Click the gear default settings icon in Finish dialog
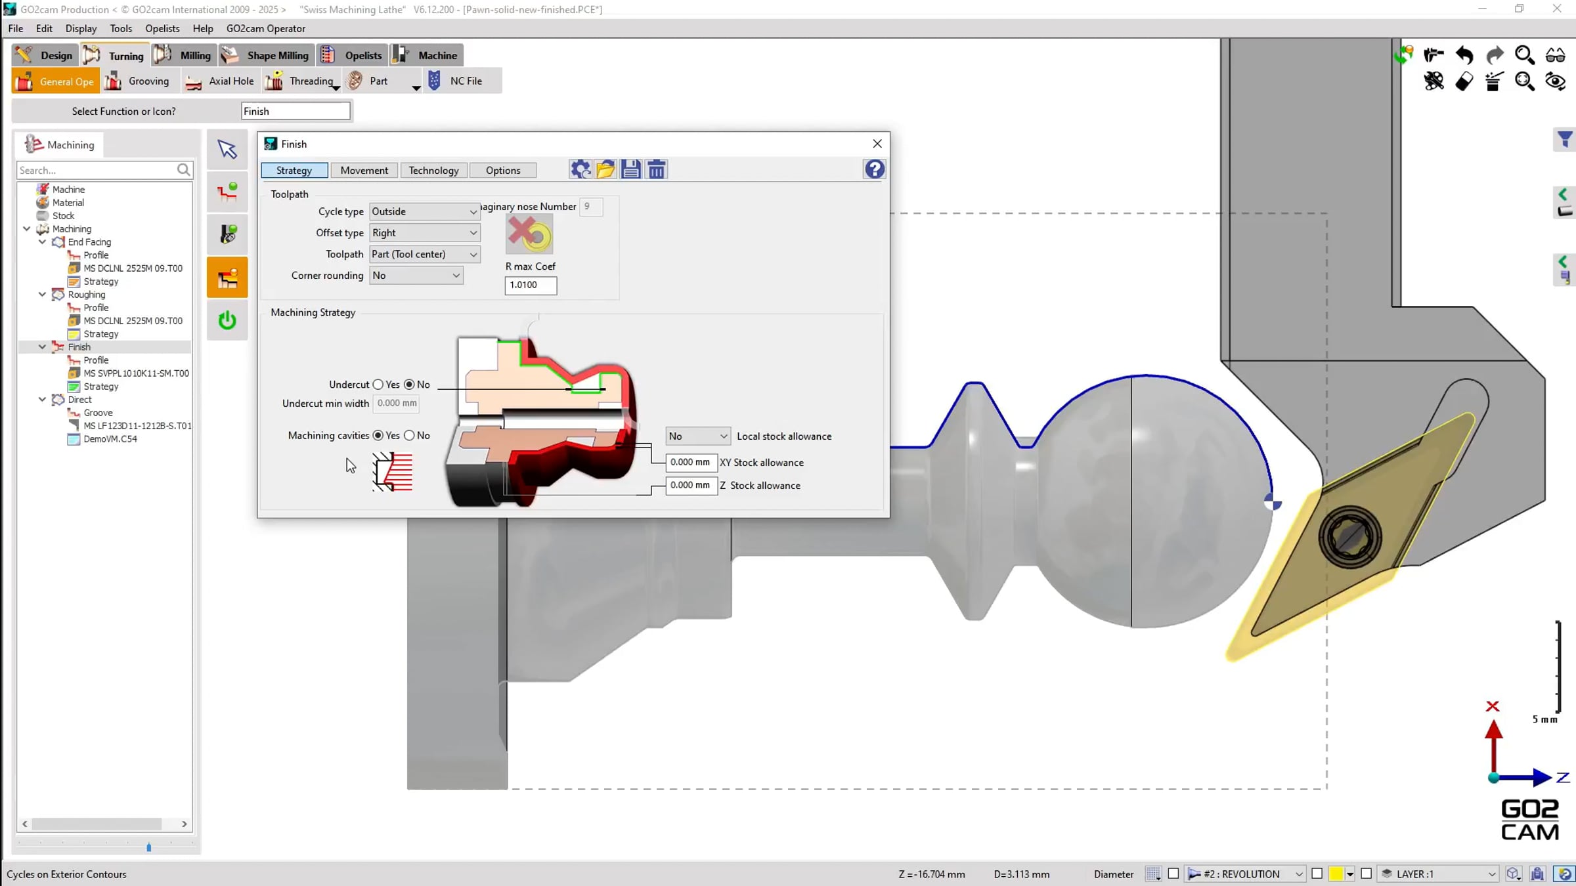The height and width of the screenshot is (886, 1576). pos(580,169)
